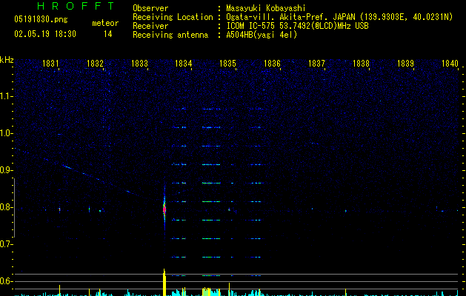Click the tallest yellow bar in the bottom histogram

[x=164, y=282]
